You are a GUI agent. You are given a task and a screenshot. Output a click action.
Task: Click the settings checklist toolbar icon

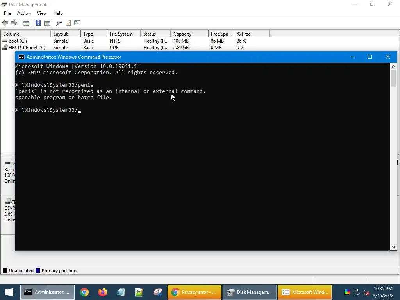coord(77,23)
